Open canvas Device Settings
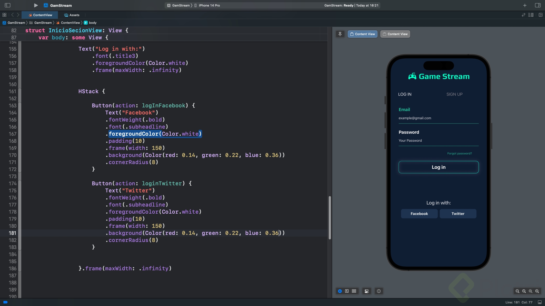Image resolution: width=545 pixels, height=306 pixels. 366,291
